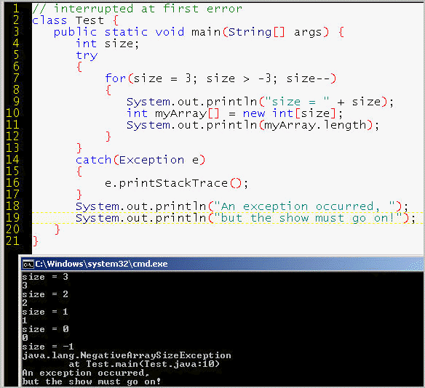Viewport: 425px width, 388px height.
Task: Click 'An exception occurred,' console output line
Action: [86, 373]
